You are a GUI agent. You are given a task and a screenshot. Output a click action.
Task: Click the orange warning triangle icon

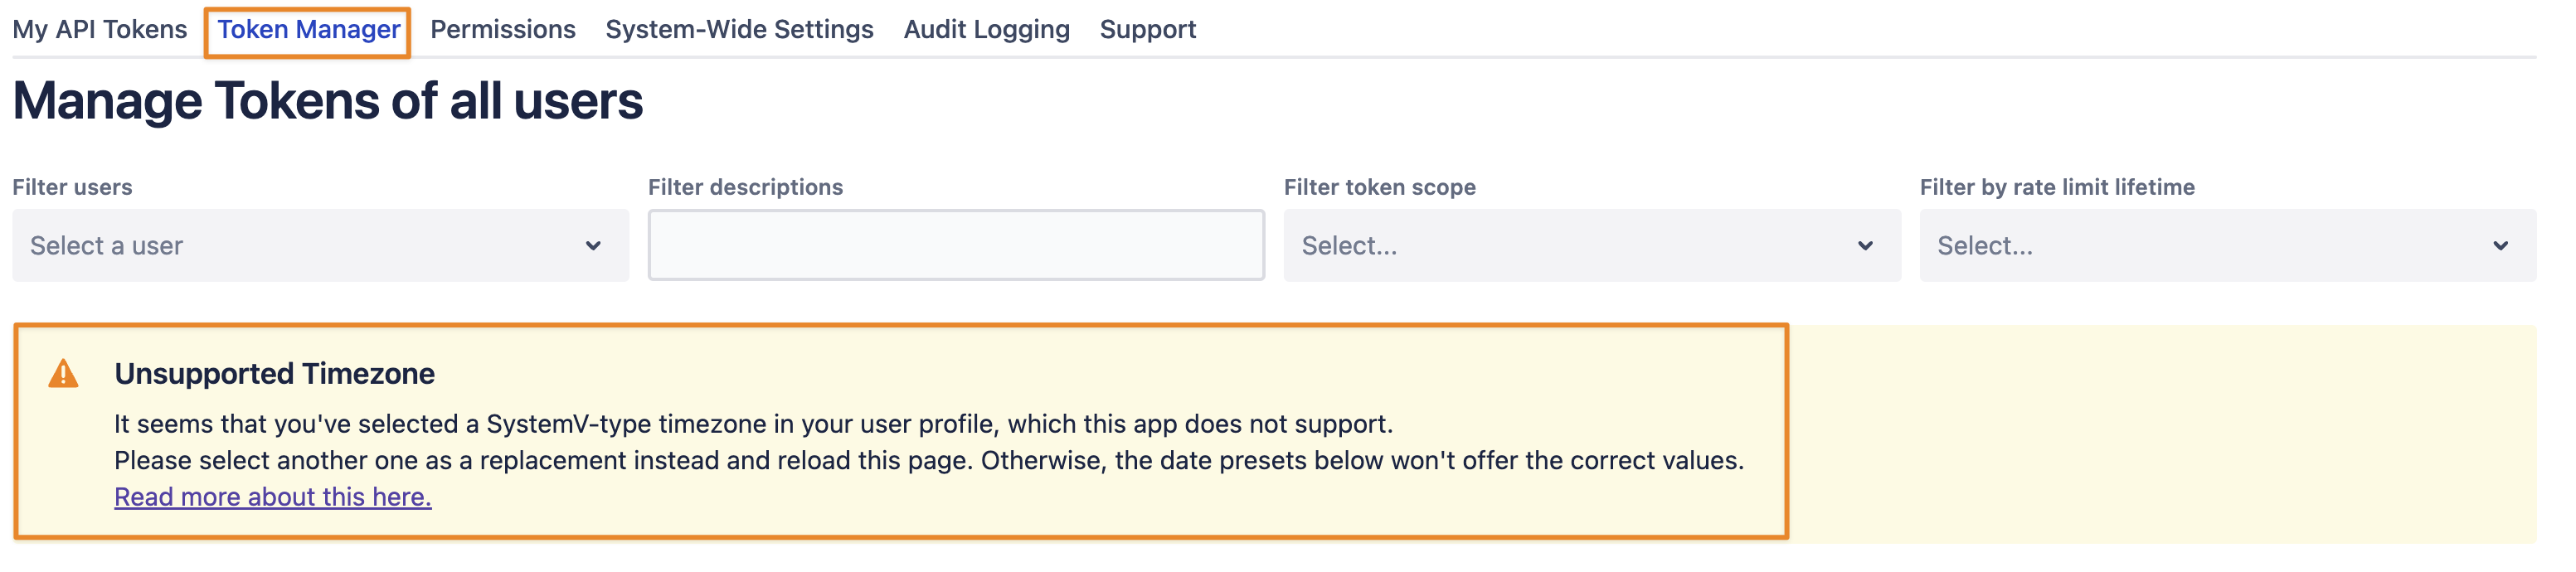63,374
